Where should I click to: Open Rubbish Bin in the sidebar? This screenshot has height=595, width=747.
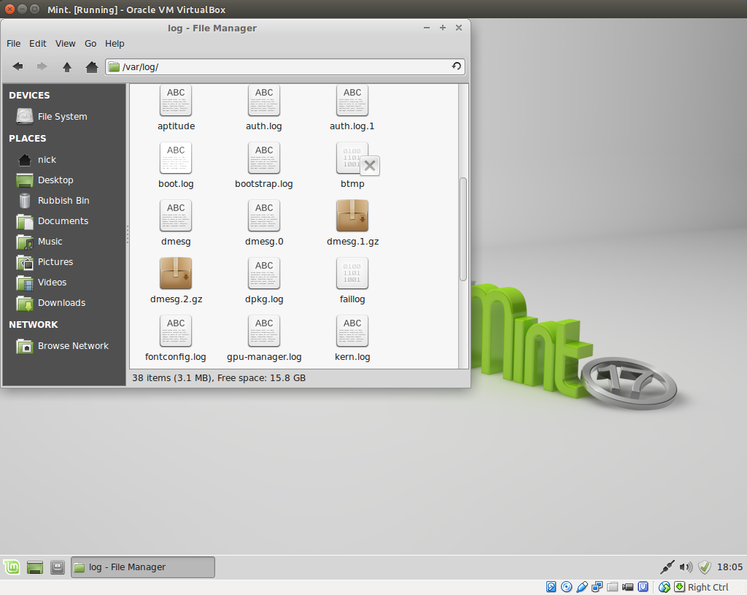point(63,201)
